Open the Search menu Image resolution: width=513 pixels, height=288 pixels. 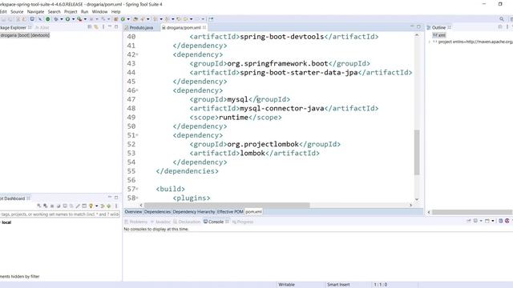pyautogui.click(x=55, y=11)
